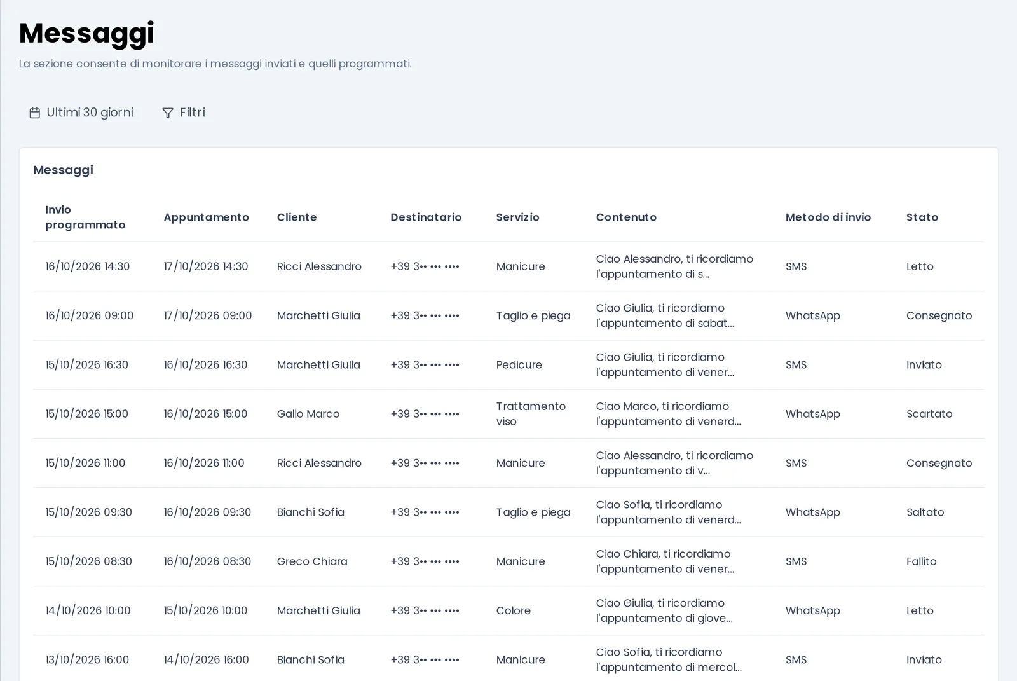
Task: Click the Metodo di invio column header
Action: (828, 217)
